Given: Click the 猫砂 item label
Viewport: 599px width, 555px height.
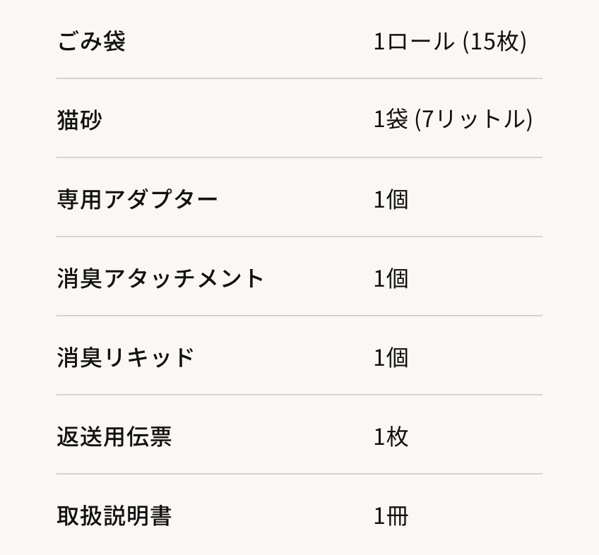Looking at the screenshot, I should 79,121.
